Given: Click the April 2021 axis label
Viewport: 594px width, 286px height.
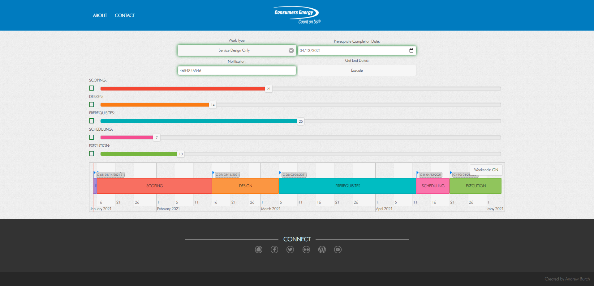Looking at the screenshot, I should [384, 209].
